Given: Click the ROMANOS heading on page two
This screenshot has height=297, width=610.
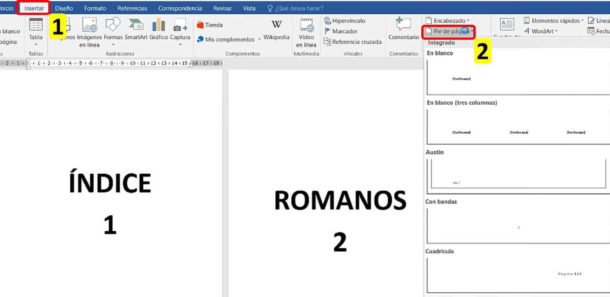Looking at the screenshot, I should pos(340,200).
